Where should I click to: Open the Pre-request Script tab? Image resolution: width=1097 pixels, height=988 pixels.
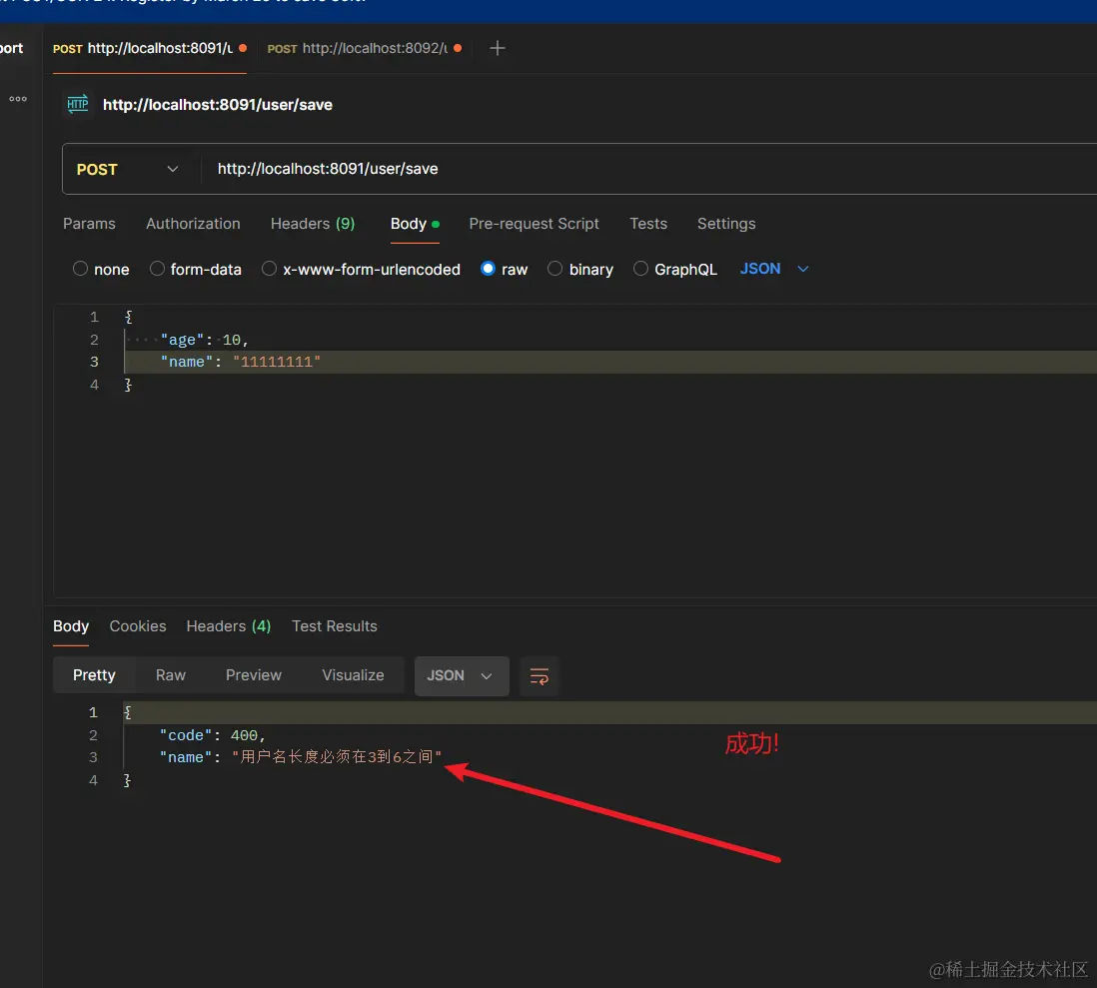pos(534,224)
